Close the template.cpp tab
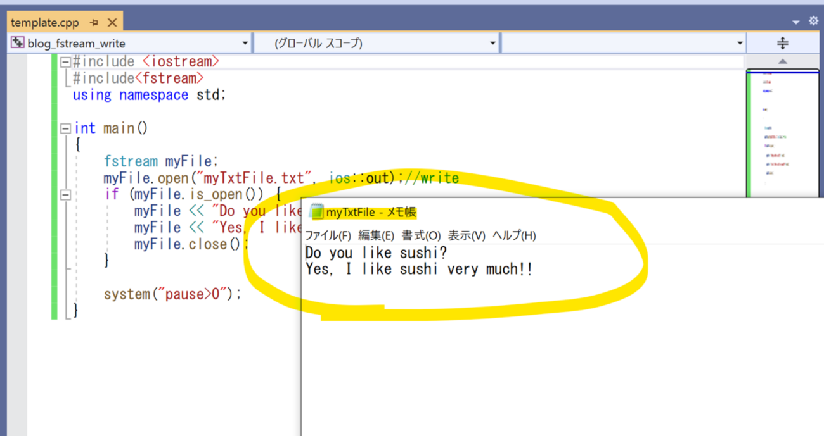This screenshot has height=436, width=824. [x=112, y=23]
